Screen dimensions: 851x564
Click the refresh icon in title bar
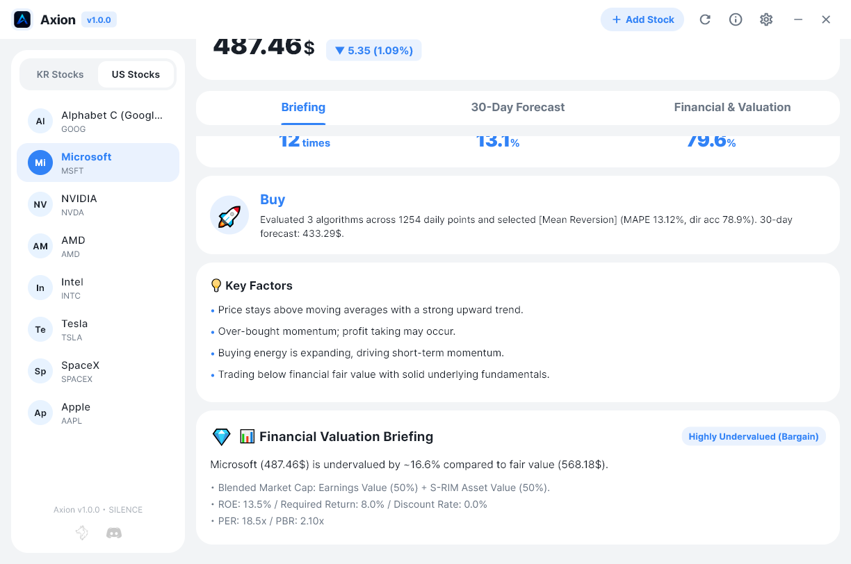705,19
